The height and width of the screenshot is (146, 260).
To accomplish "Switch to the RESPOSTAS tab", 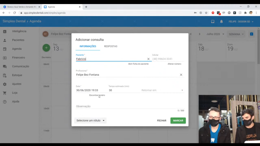I will point(110,46).
